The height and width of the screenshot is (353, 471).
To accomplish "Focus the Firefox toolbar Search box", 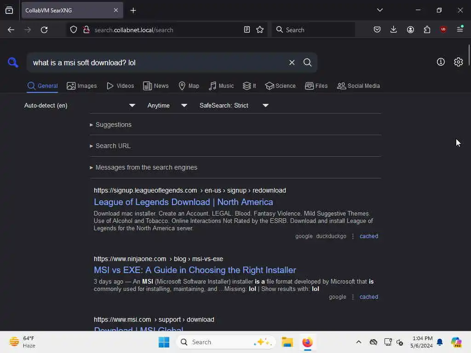I will pos(313,30).
